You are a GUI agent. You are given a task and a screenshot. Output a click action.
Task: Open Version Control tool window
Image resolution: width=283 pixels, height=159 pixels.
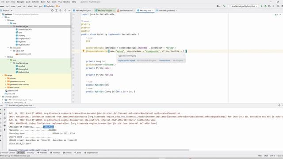[8, 153]
